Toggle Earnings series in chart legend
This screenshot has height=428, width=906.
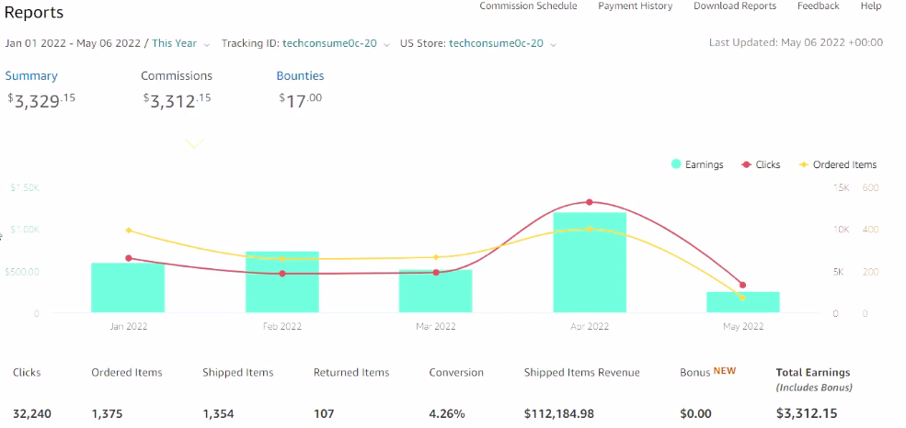697,164
